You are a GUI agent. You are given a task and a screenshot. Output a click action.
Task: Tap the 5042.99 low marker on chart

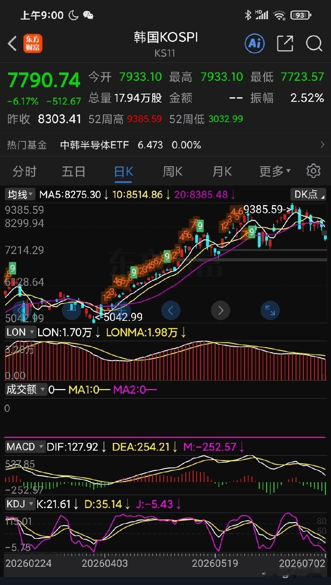[x=119, y=317]
